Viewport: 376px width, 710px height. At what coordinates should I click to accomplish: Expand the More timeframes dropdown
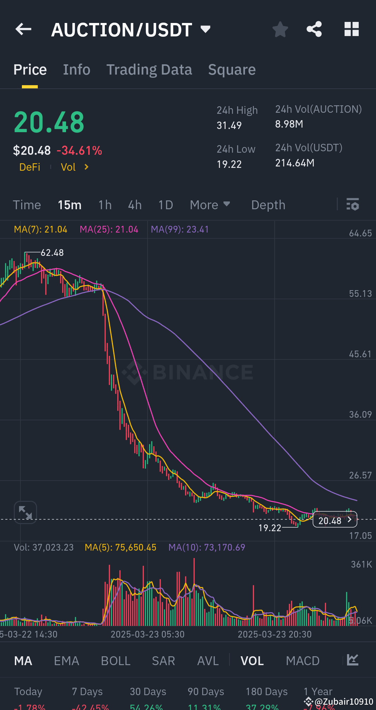click(x=210, y=205)
